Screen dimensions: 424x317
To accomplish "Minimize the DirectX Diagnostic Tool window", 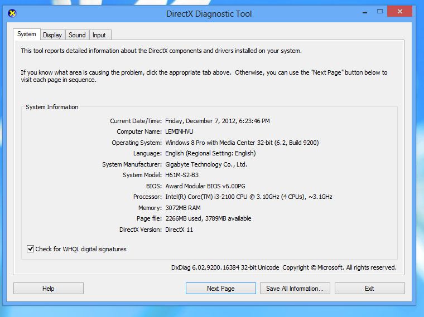I will [x=365, y=12].
